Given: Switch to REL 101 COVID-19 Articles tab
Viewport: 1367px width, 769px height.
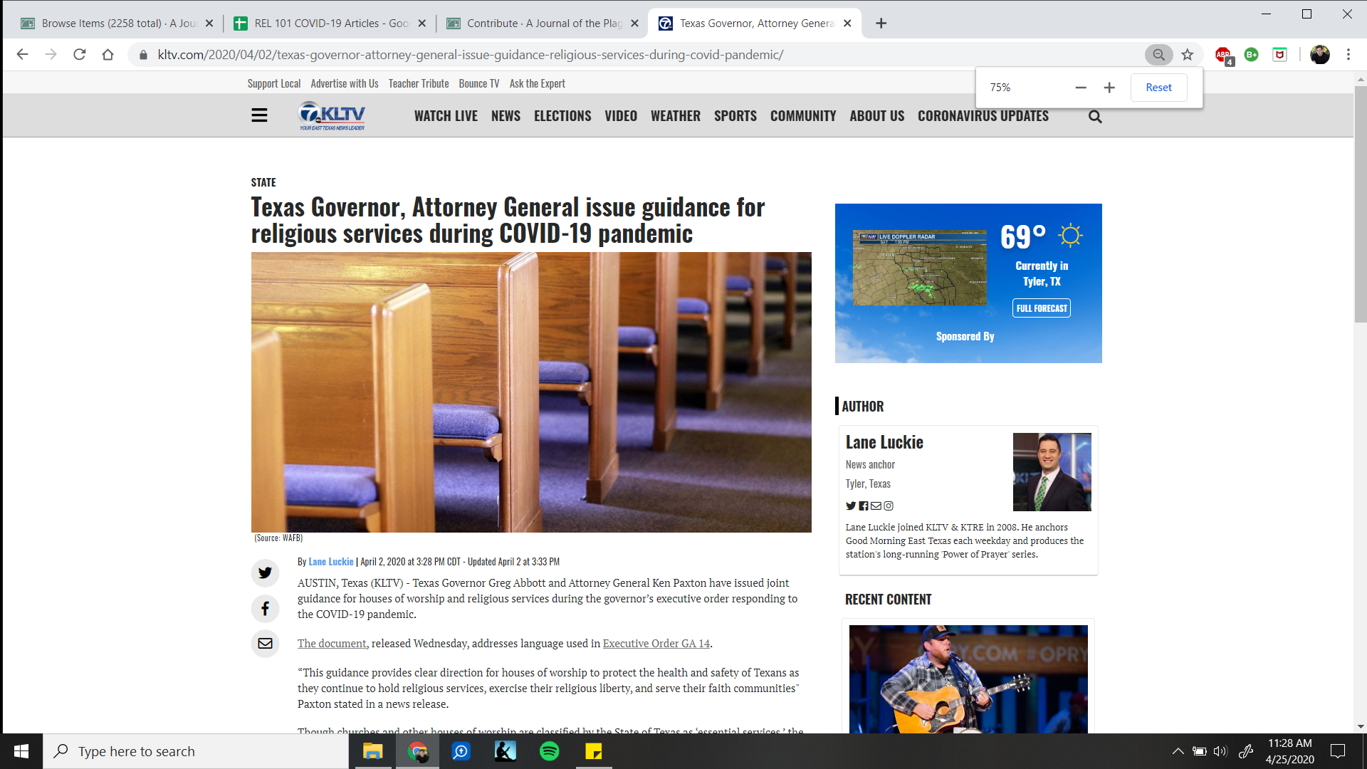Looking at the screenshot, I should 330,23.
